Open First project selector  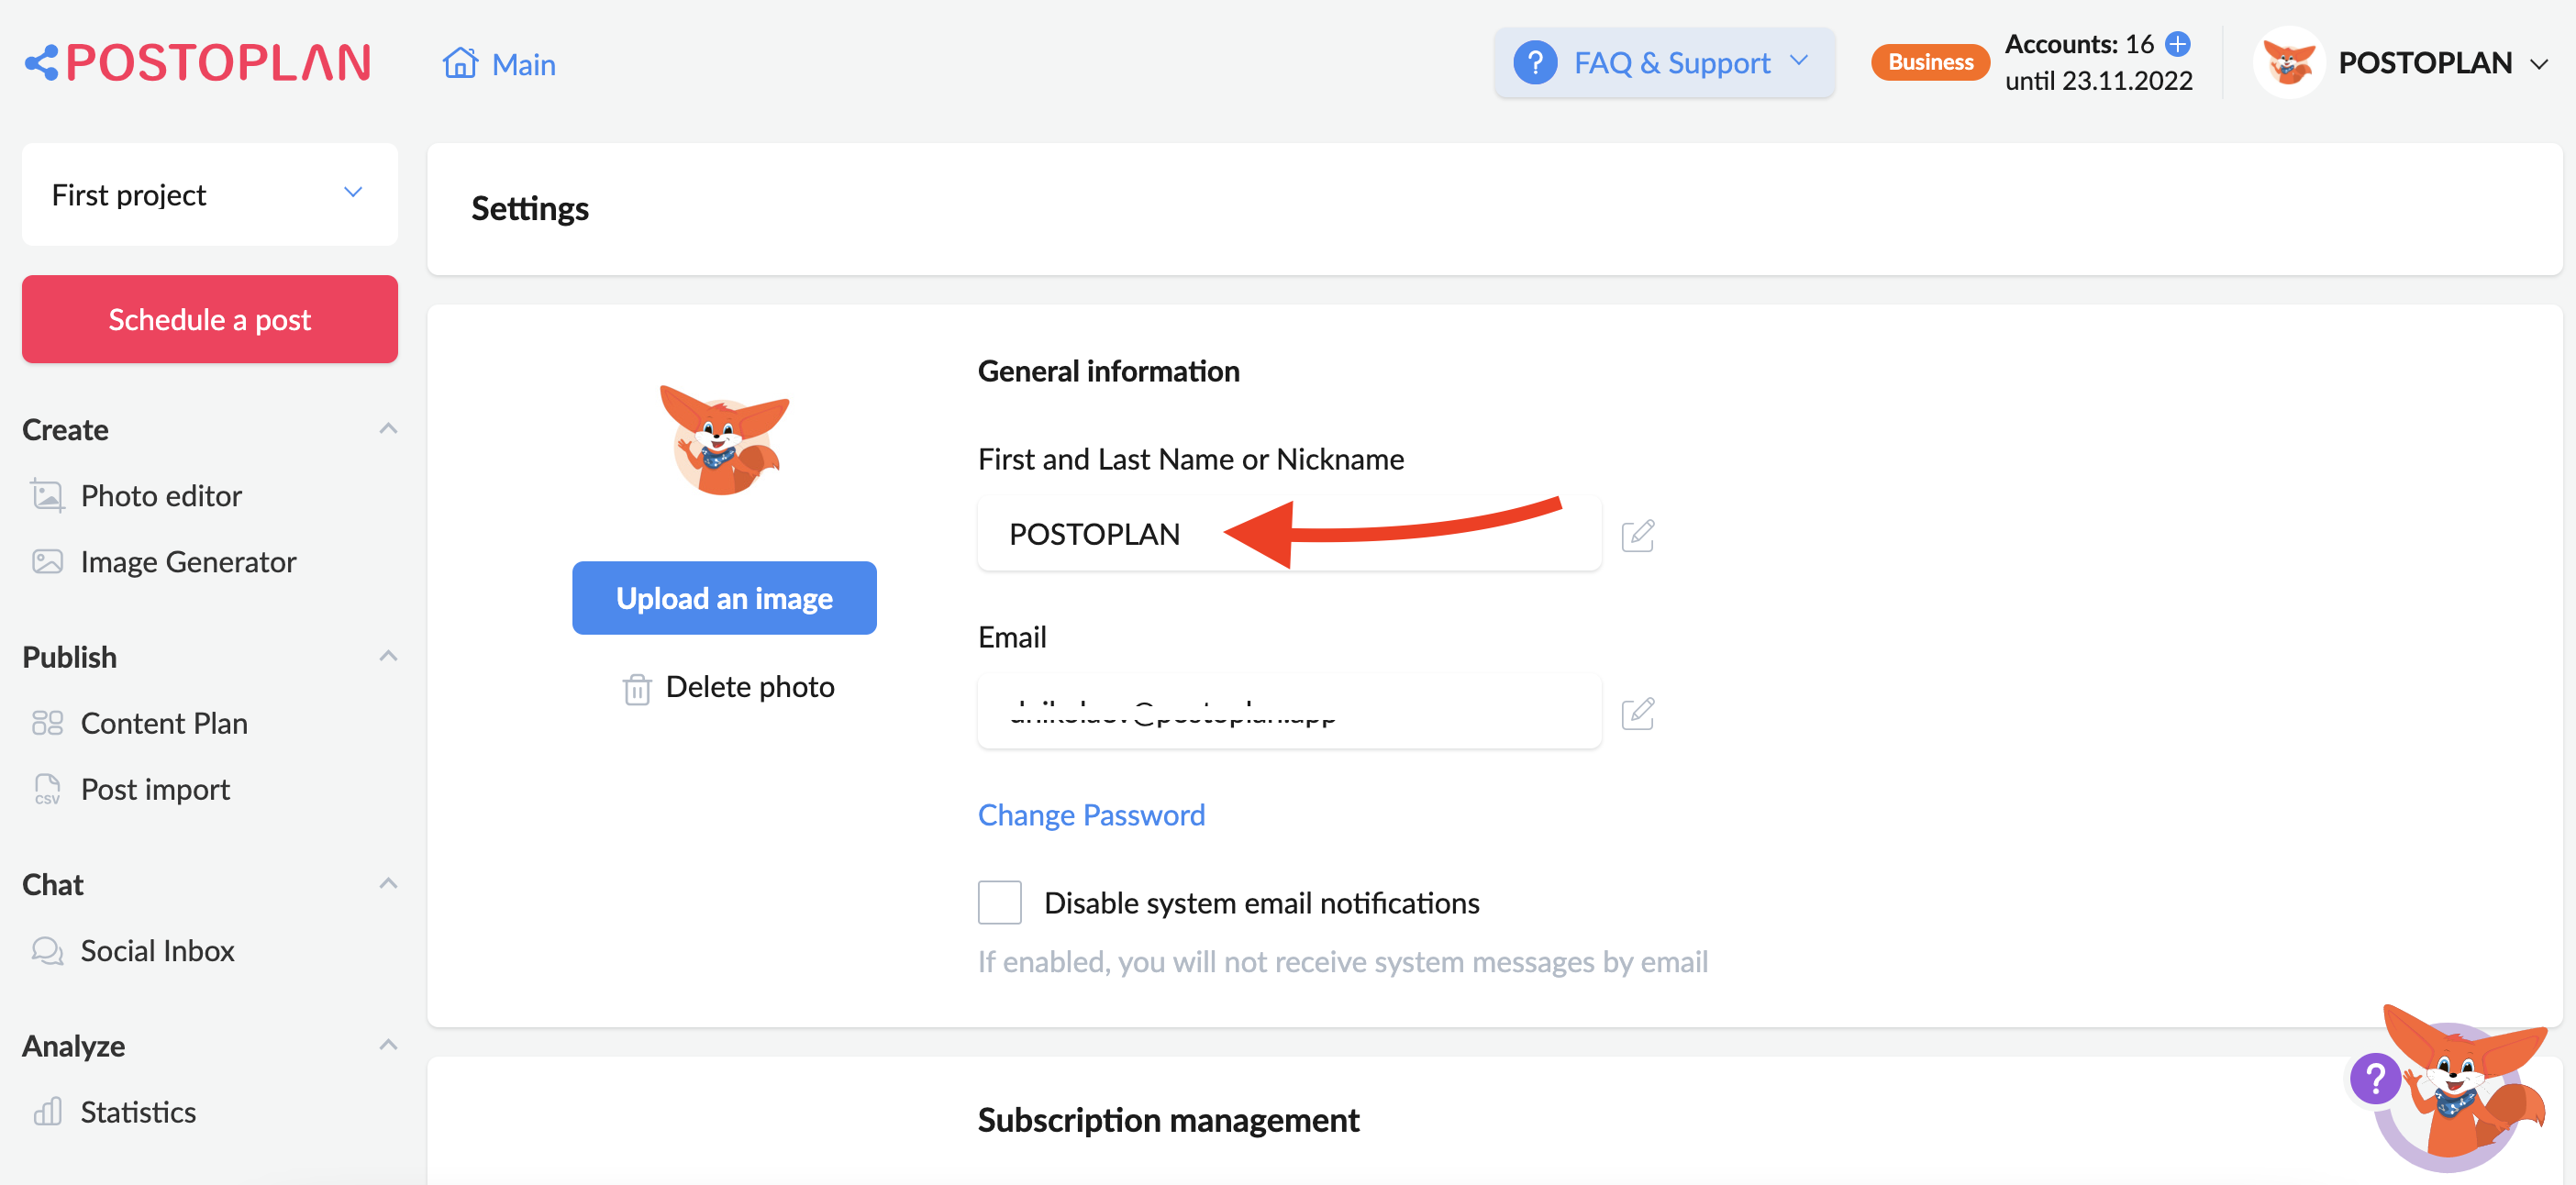tap(210, 194)
